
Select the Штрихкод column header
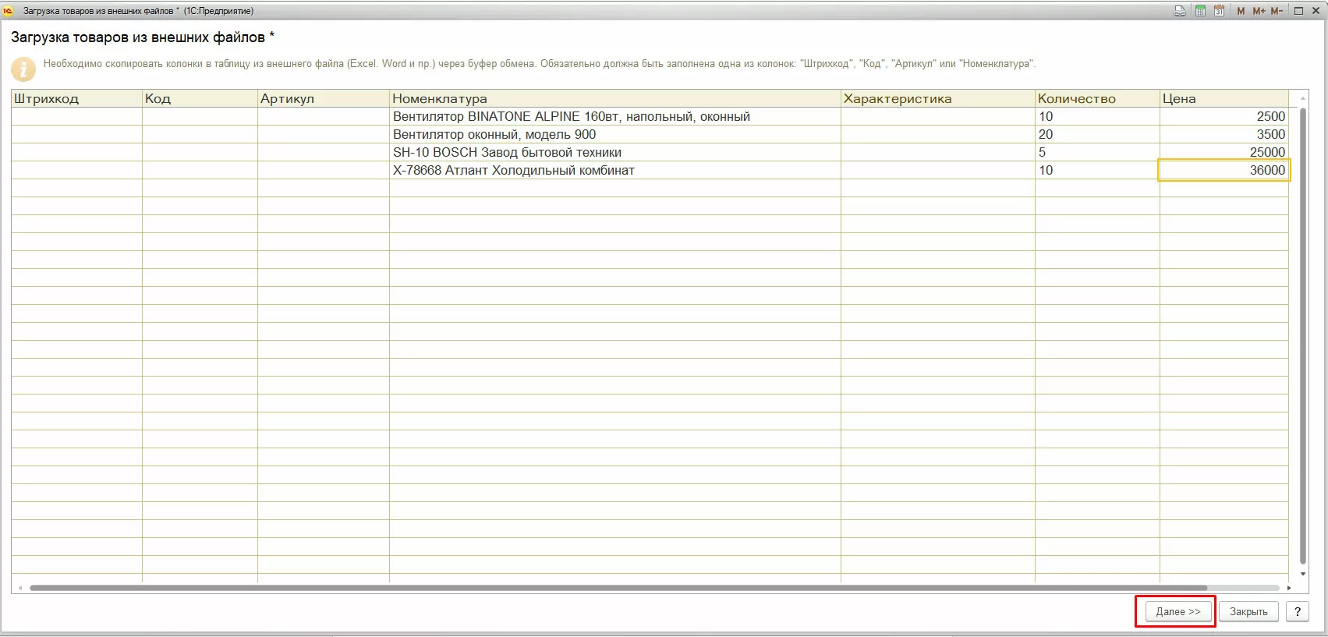76,98
